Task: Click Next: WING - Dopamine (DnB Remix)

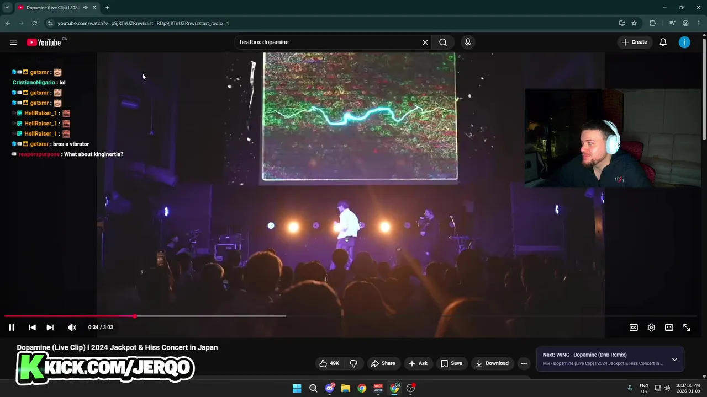Action: (584, 355)
